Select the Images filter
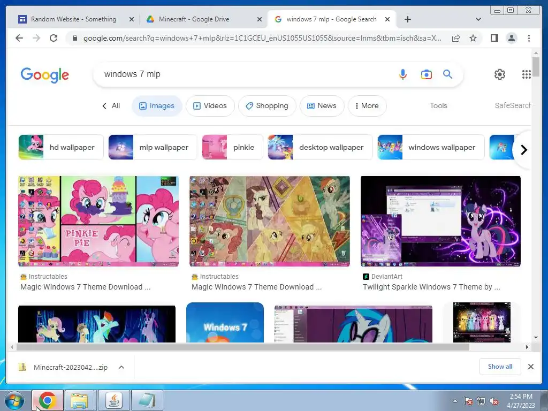Image resolution: width=548 pixels, height=411 pixels. pyautogui.click(x=157, y=105)
